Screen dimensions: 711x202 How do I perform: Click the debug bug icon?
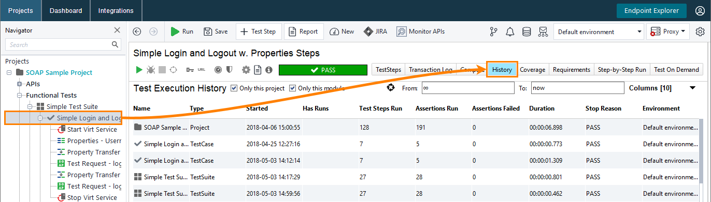(x=151, y=69)
